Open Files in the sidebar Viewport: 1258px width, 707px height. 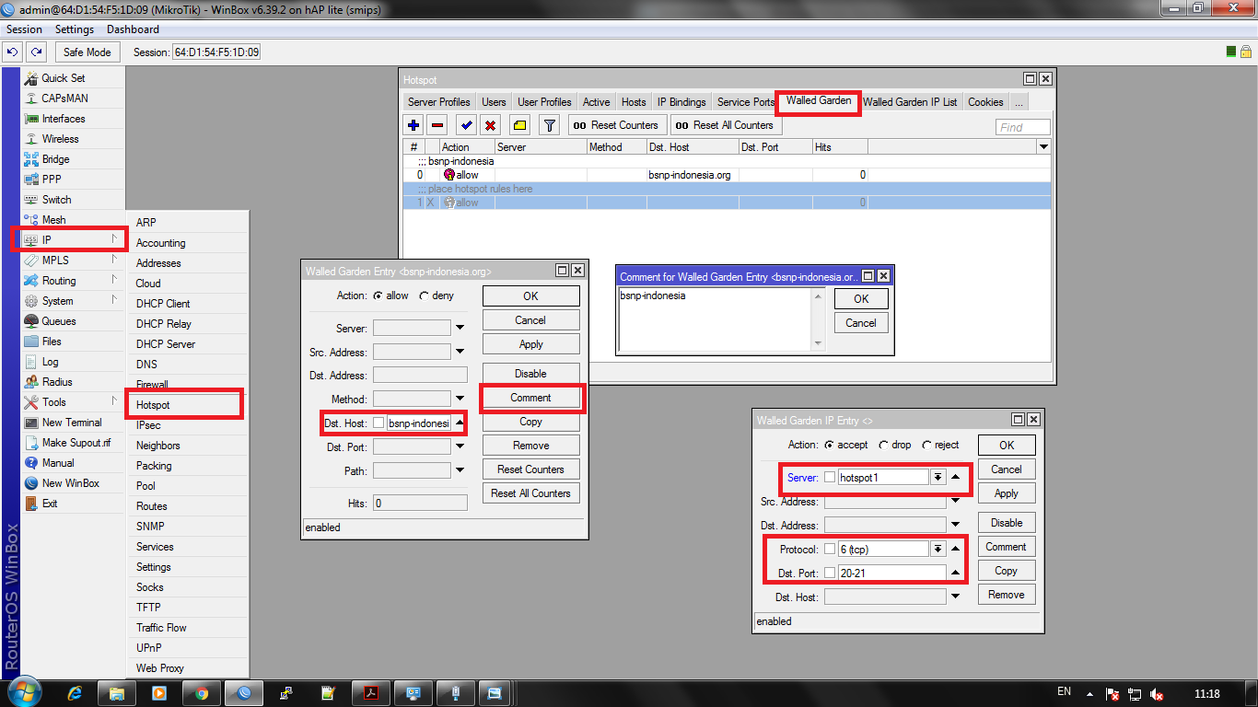[x=52, y=342]
